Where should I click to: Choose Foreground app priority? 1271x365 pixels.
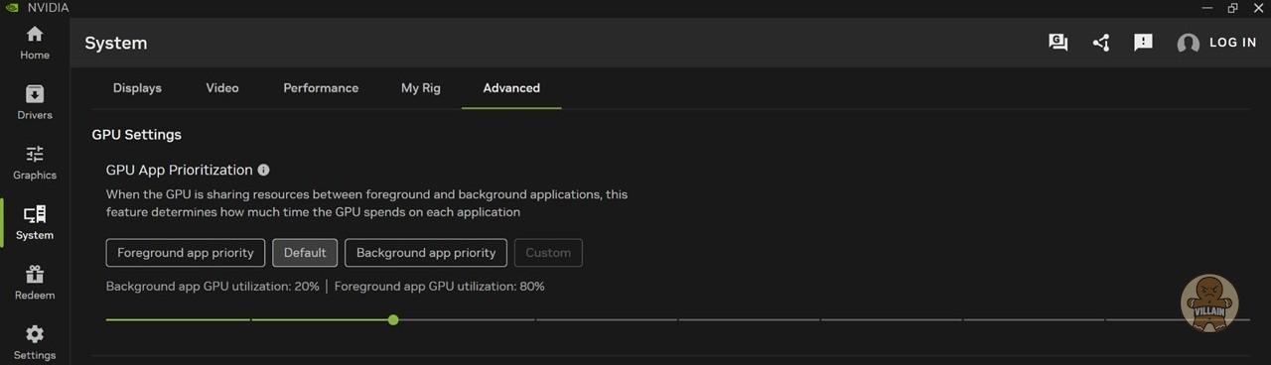[x=186, y=253]
